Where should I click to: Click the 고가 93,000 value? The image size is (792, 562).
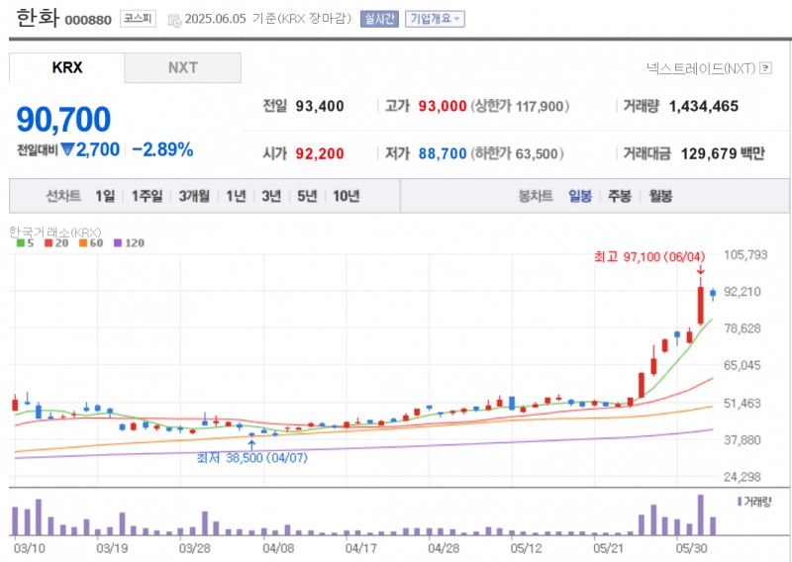click(x=442, y=106)
